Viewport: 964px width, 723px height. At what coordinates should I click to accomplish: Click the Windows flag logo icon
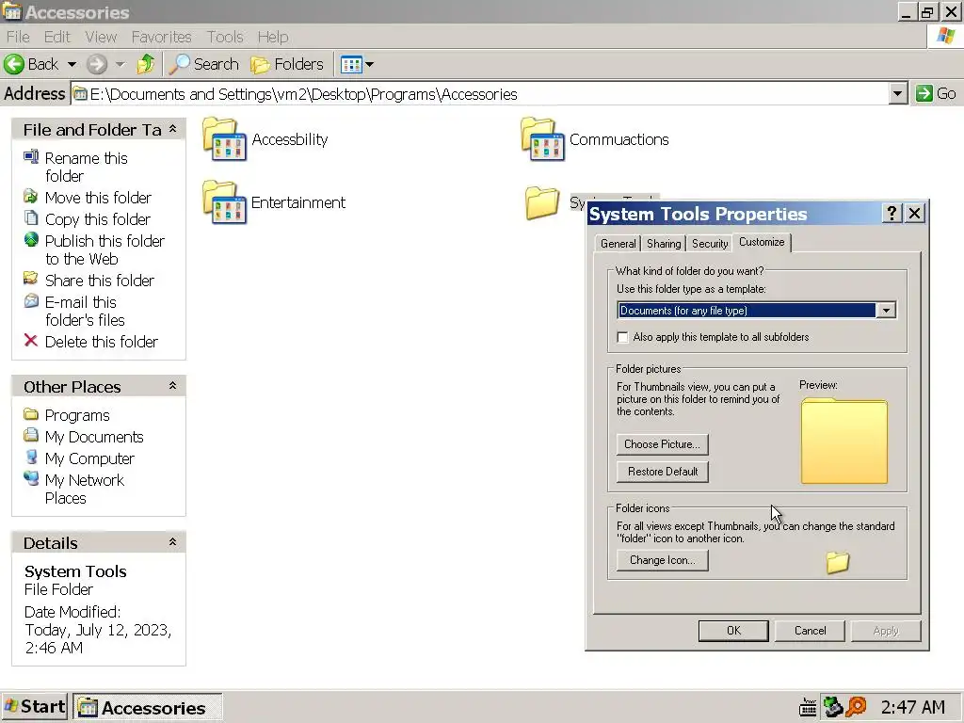click(945, 37)
